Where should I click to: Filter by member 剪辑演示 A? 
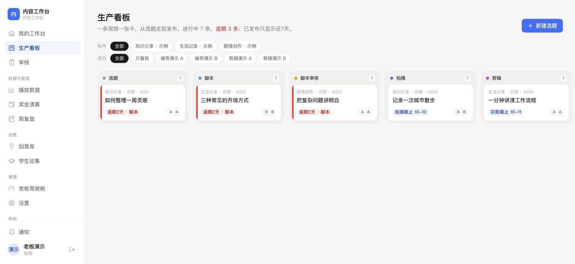[x=240, y=58]
